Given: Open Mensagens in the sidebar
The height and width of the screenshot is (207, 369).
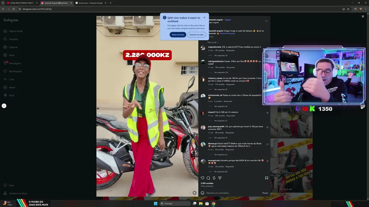Looking at the screenshot, I should pos(12,63).
